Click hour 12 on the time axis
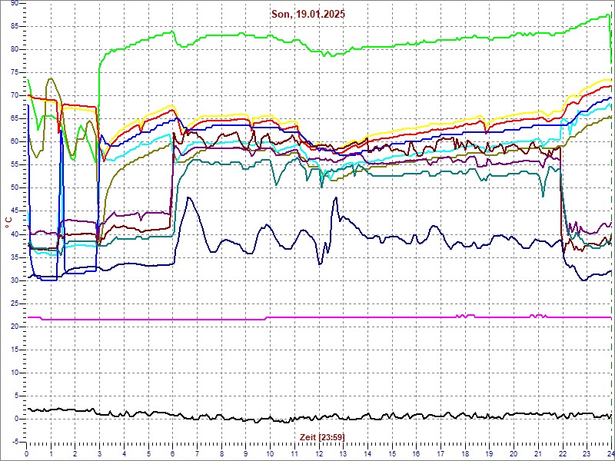The height and width of the screenshot is (461, 615). (319, 453)
